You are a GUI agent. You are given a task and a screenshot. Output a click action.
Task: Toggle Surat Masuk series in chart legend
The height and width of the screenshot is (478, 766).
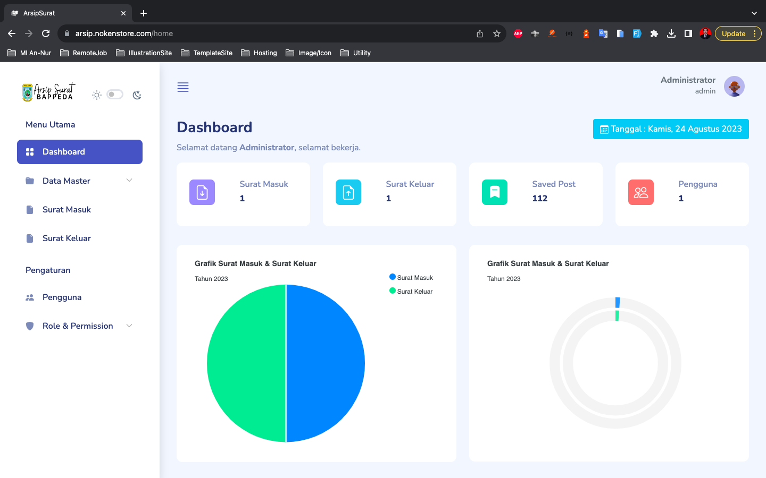[411, 278]
